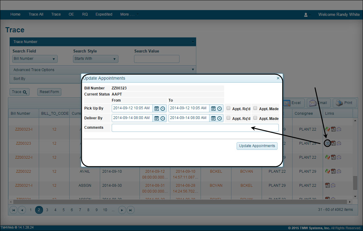The width and height of the screenshot is (363, 231).
Task: Open time picker for Deliver By To
Action: click(x=220, y=118)
